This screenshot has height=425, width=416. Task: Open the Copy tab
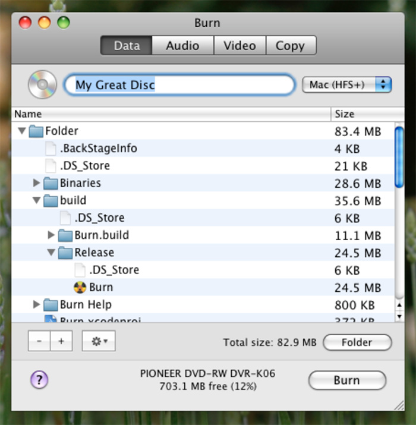[290, 46]
